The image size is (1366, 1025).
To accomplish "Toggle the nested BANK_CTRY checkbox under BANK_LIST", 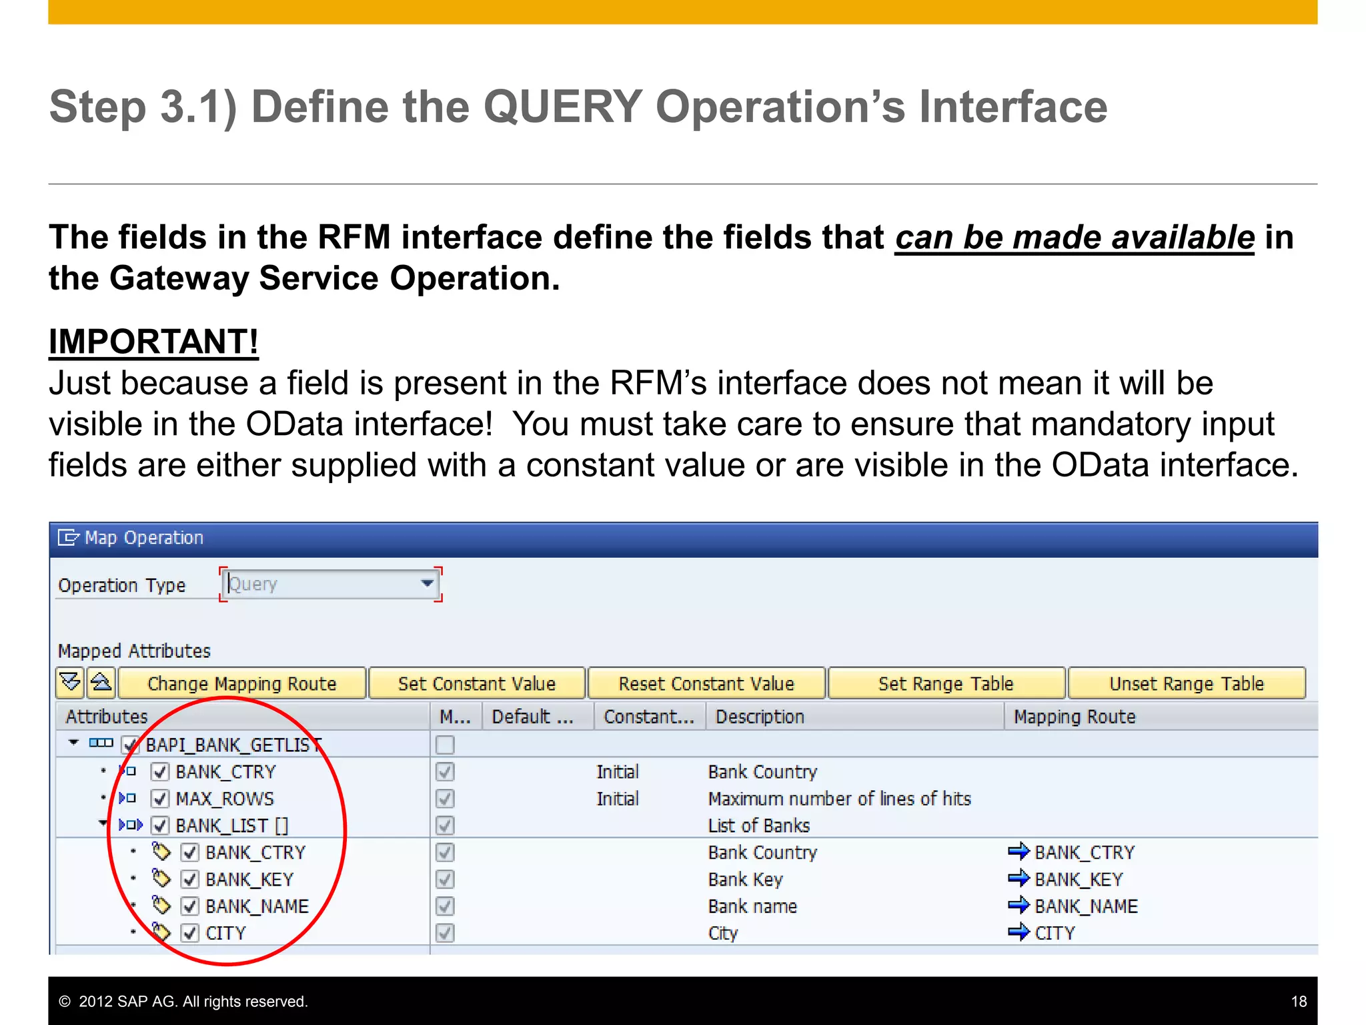I will (x=190, y=852).
